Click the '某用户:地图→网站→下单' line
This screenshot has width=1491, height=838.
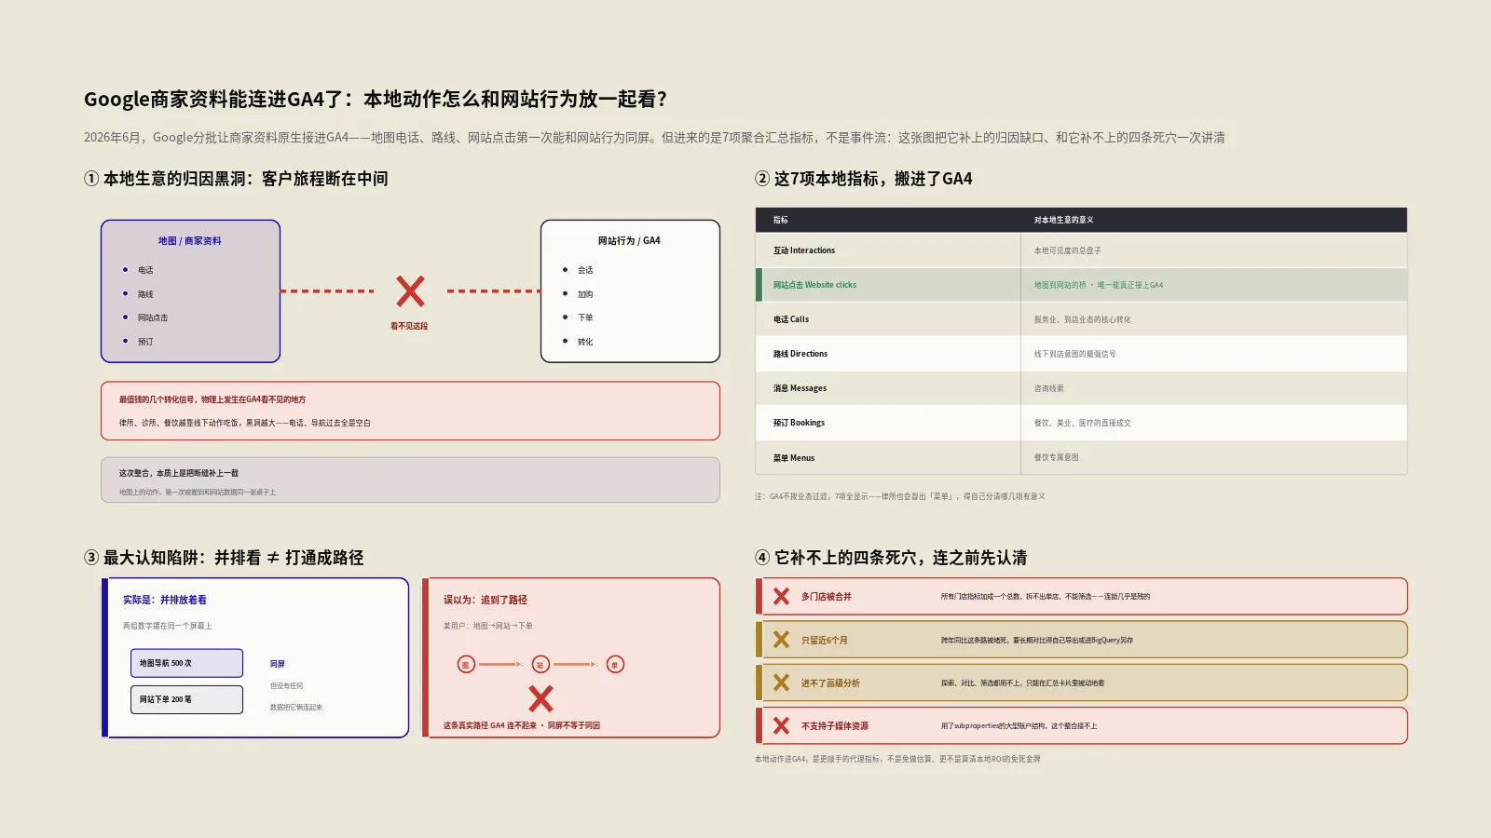pyautogui.click(x=488, y=626)
